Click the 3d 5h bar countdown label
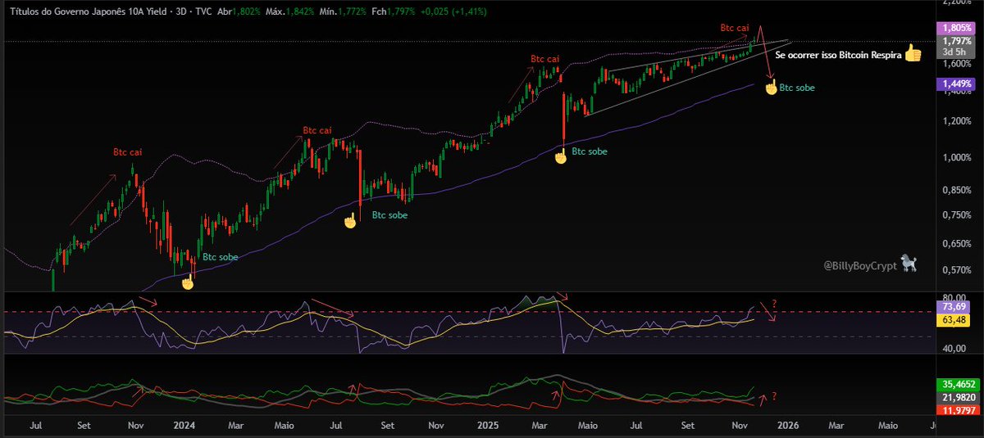The width and height of the screenshot is (984, 438). pyautogui.click(x=958, y=51)
